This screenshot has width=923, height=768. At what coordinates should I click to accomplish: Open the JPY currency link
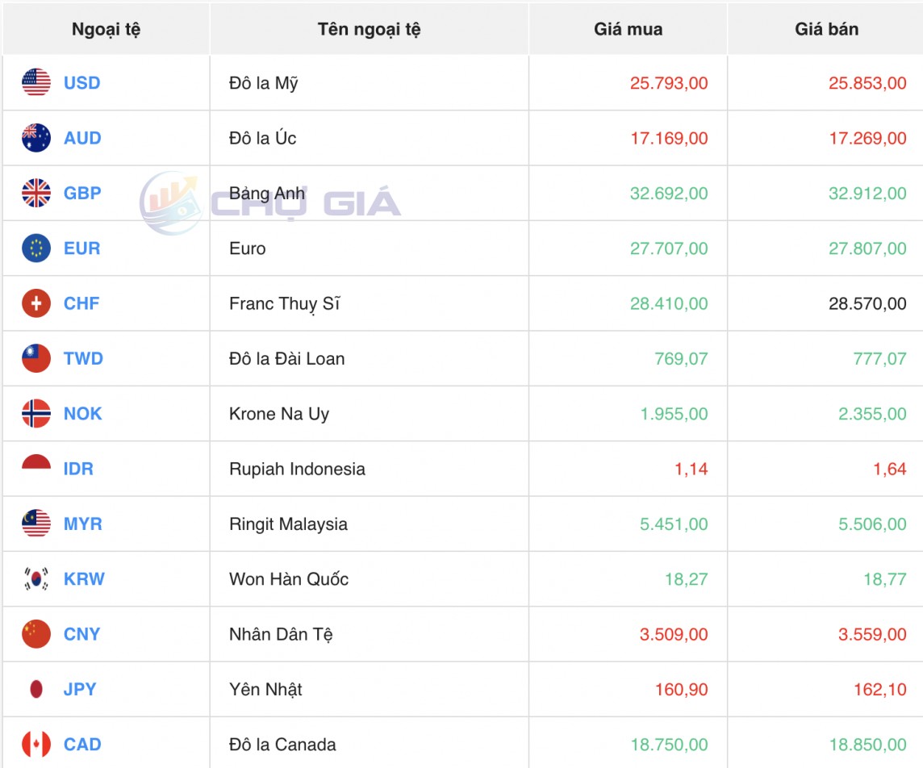80,690
